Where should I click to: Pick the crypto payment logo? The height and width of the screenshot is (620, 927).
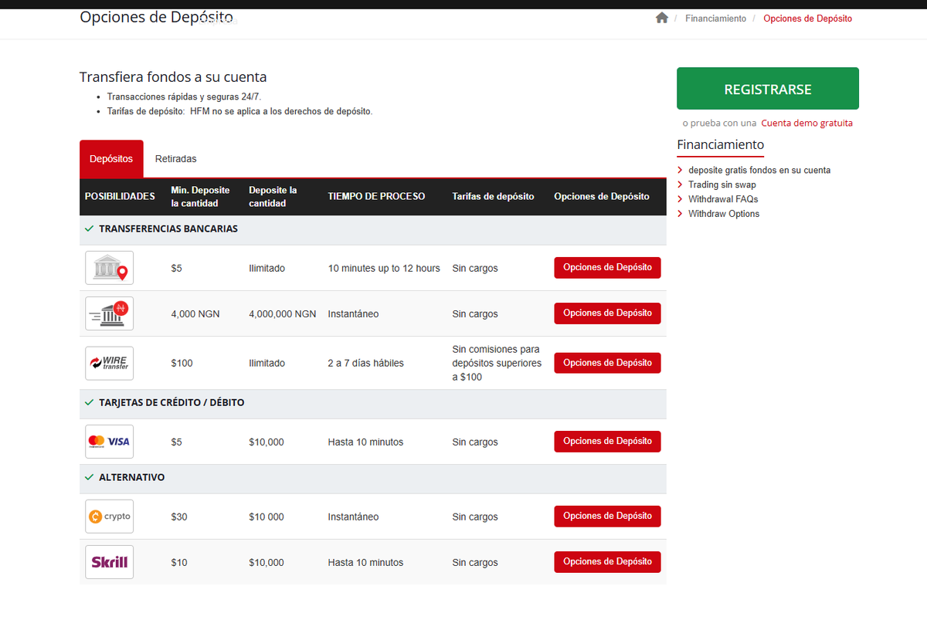[x=109, y=517]
